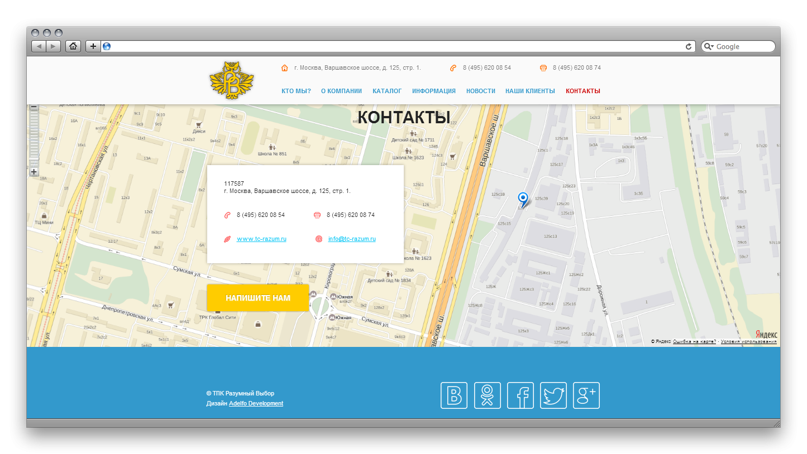Zoom out the map with minus button
This screenshot has height=454, width=807.
pos(34,107)
